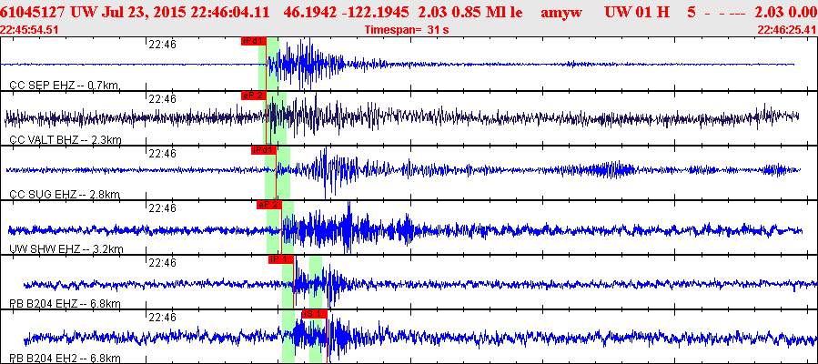Click the CC SUG EHZ waveform peak burst
818x364 pixels.
click(326, 172)
